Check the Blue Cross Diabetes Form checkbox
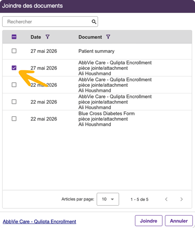 (14, 118)
